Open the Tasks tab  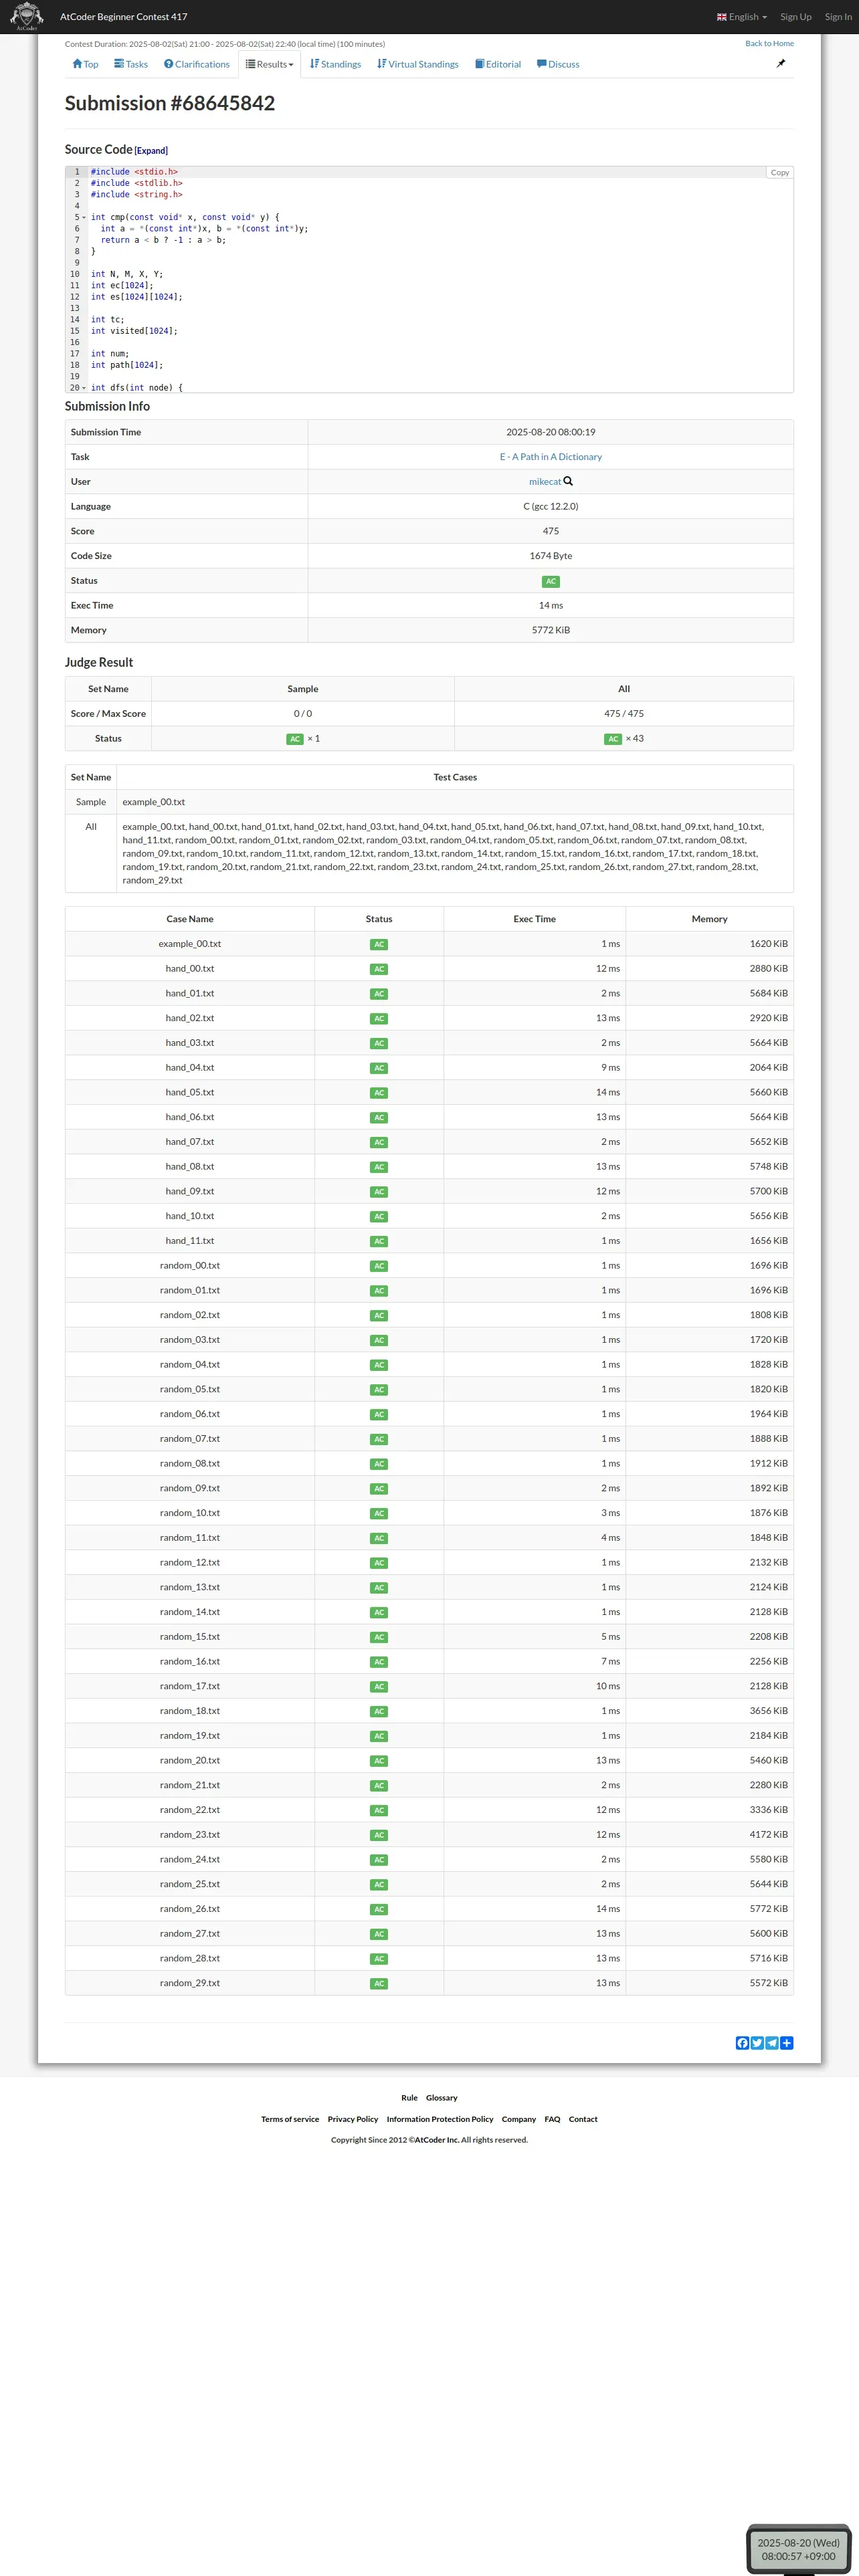131,64
